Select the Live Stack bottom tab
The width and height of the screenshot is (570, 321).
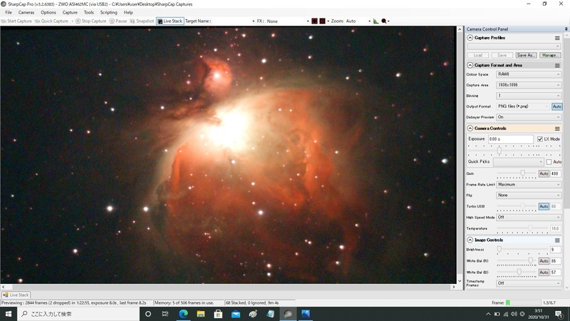16,295
